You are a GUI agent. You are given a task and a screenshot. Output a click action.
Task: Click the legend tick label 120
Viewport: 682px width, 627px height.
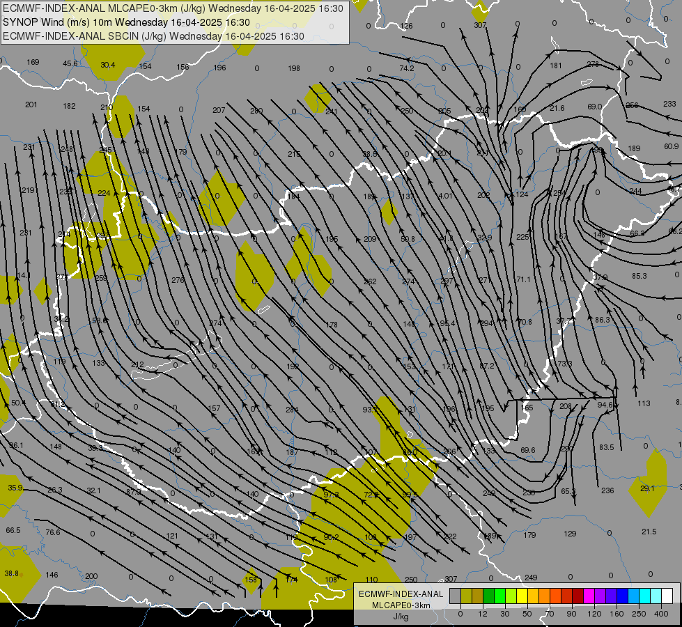click(595, 614)
